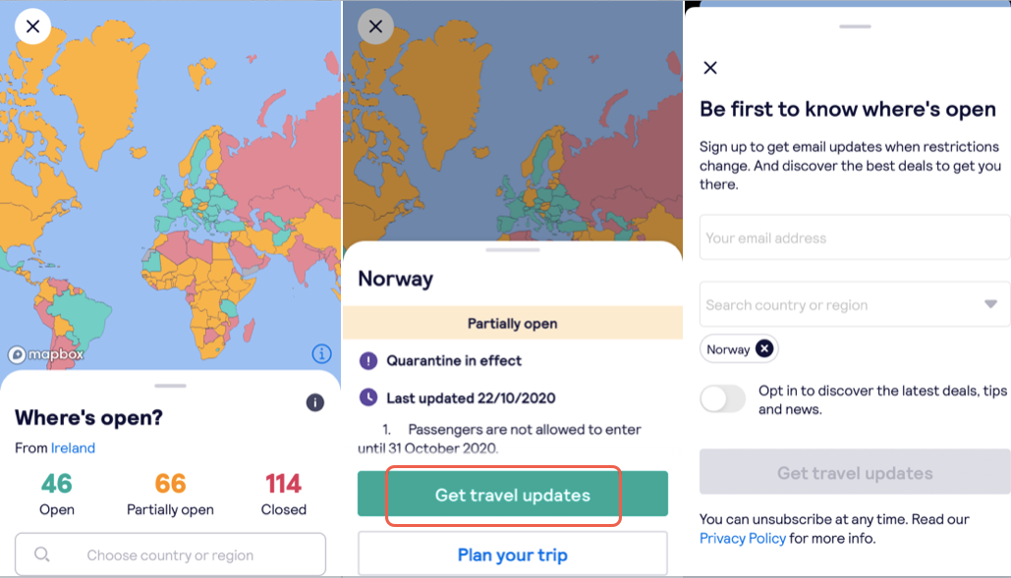Open the Choose country or region search

point(170,554)
